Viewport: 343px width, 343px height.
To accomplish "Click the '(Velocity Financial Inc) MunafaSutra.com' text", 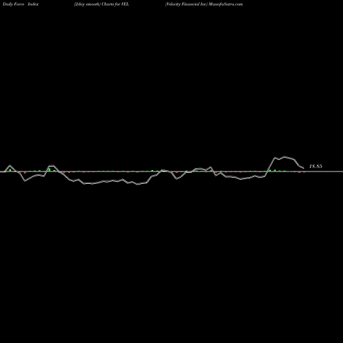I will pyautogui.click(x=204, y=4).
